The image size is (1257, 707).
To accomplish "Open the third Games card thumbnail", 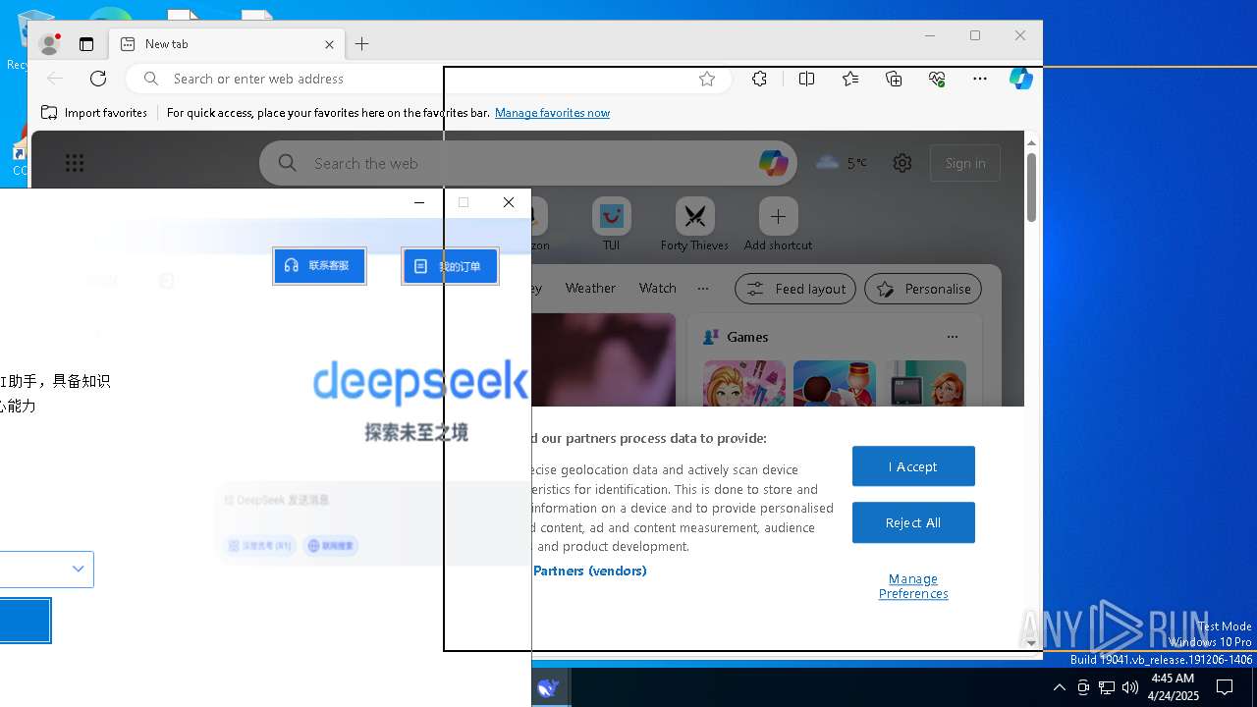I will point(925,383).
